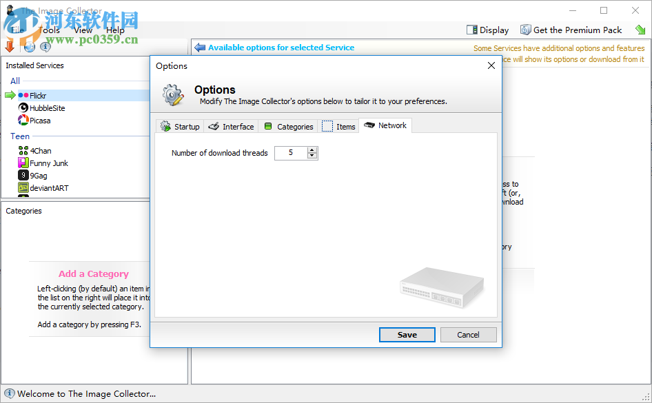The height and width of the screenshot is (403, 652).
Task: Click the Welcome status bar message
Action: tap(86, 394)
